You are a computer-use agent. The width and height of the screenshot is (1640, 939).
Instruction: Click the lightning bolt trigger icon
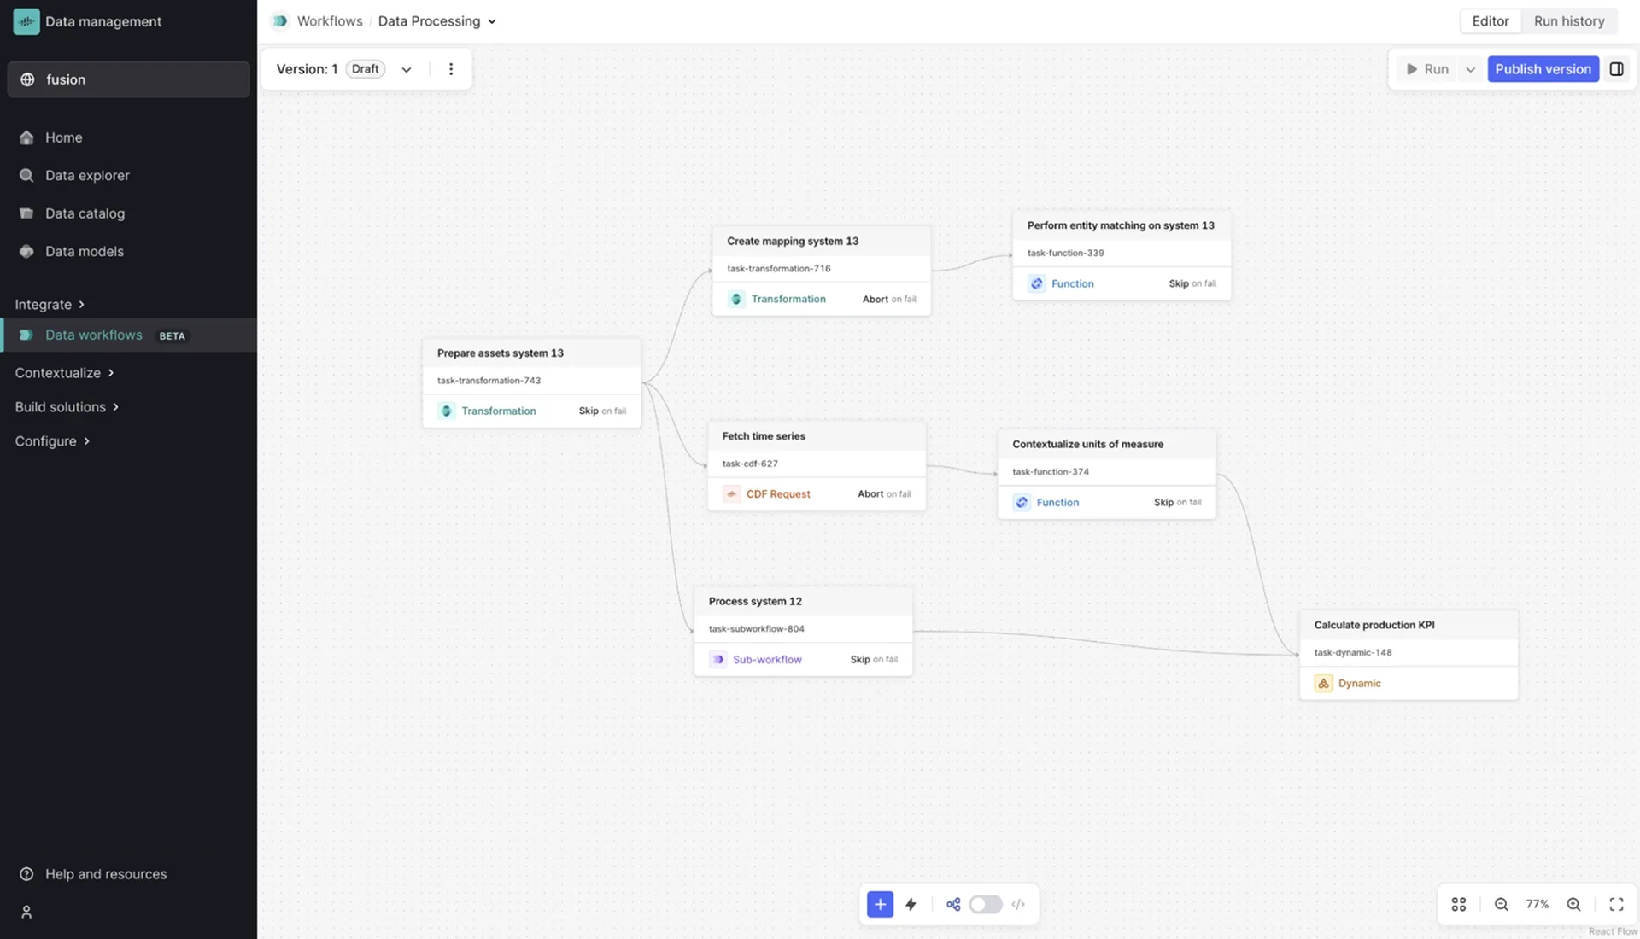pos(911,904)
